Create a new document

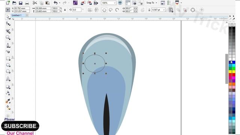(8, 3)
